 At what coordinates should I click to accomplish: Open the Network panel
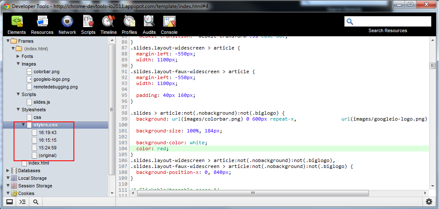(67, 25)
